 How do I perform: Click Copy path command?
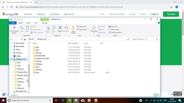click(x=35, y=29)
